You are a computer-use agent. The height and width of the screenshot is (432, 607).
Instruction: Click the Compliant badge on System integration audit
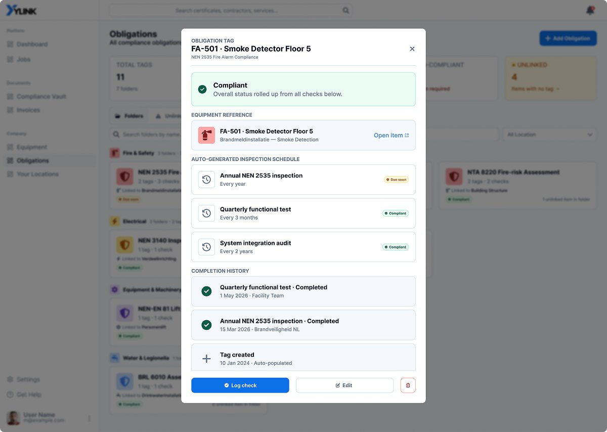coord(396,247)
